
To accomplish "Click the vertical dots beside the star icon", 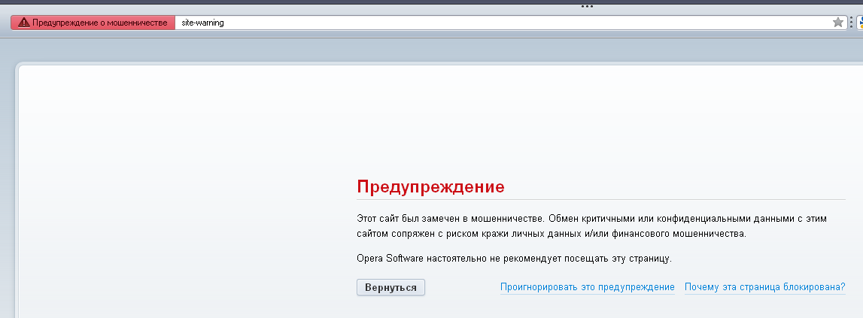I will click(x=852, y=23).
